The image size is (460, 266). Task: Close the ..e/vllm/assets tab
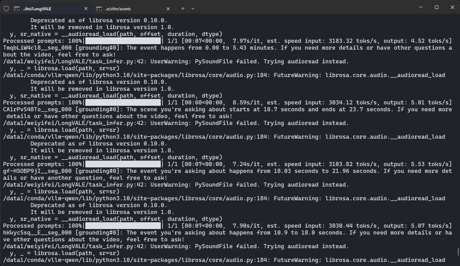[168, 9]
